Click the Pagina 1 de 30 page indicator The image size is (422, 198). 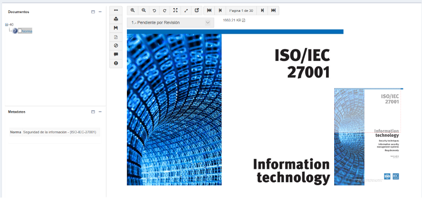point(241,10)
